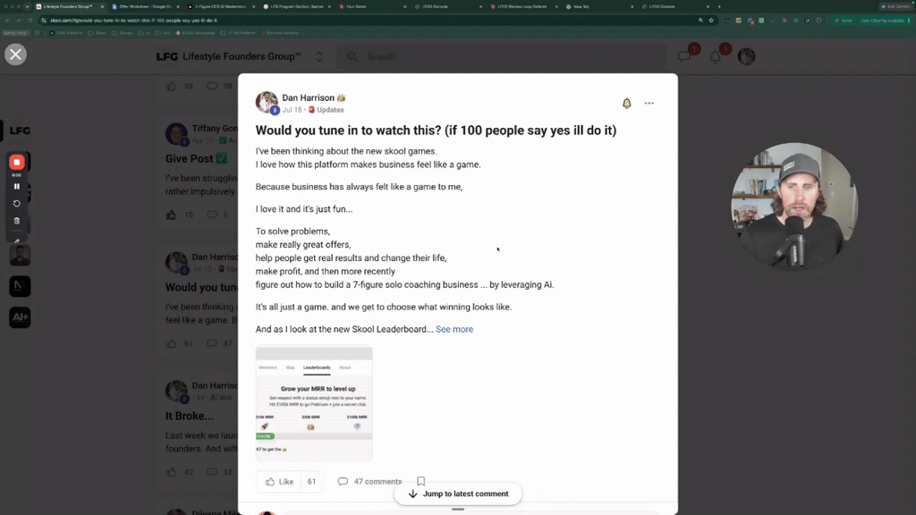Screen dimensions: 916x515
Task: Click Dan Harrison's avatar on the post
Action: click(x=267, y=103)
